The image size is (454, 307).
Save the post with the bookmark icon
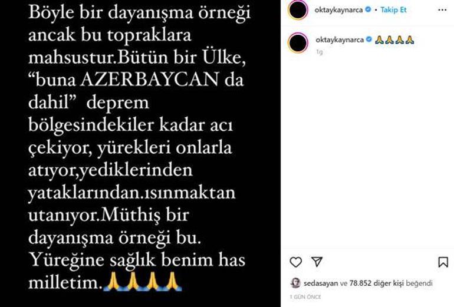(x=443, y=262)
